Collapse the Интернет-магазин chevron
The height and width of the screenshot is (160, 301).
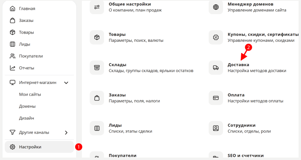coord(66,83)
